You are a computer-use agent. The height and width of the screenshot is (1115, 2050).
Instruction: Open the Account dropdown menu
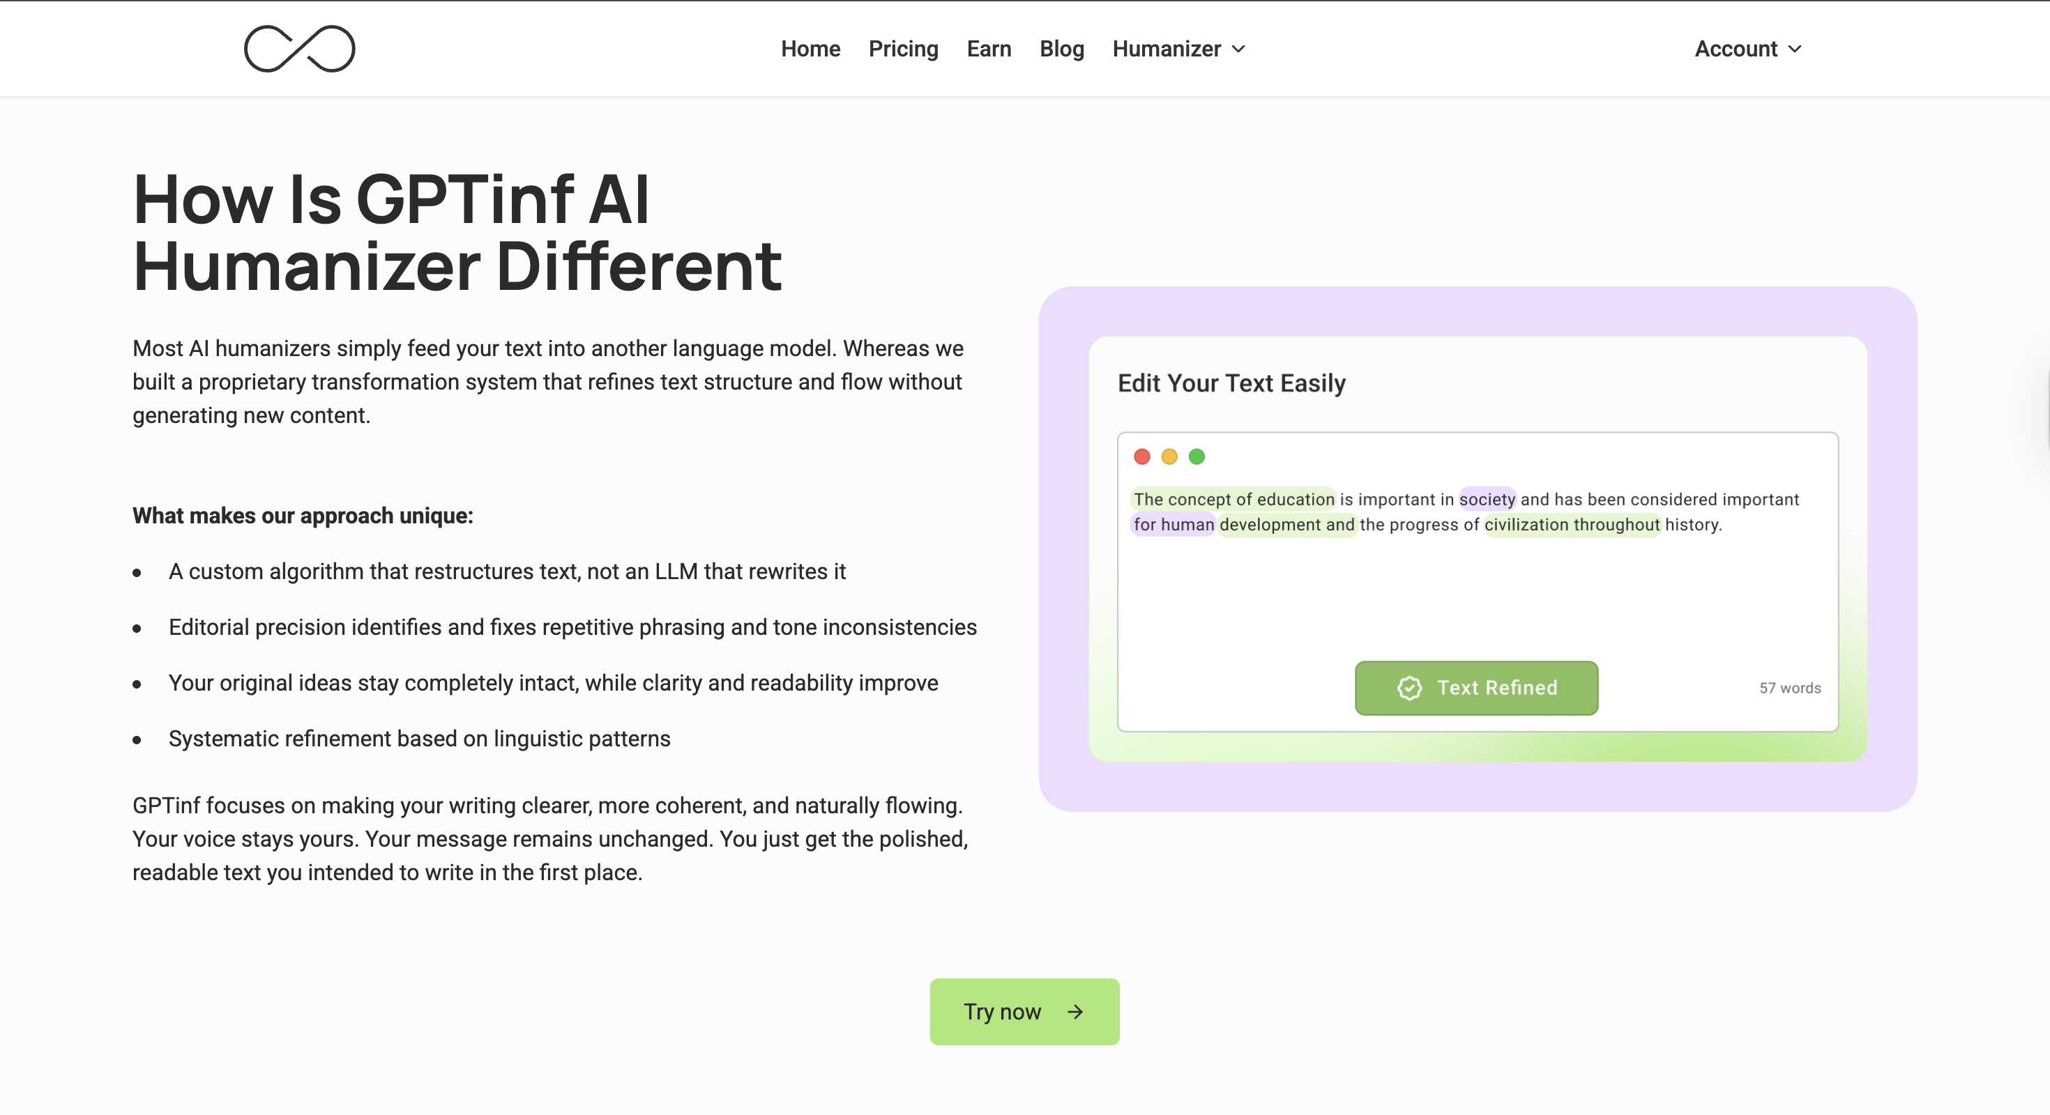coord(1747,49)
